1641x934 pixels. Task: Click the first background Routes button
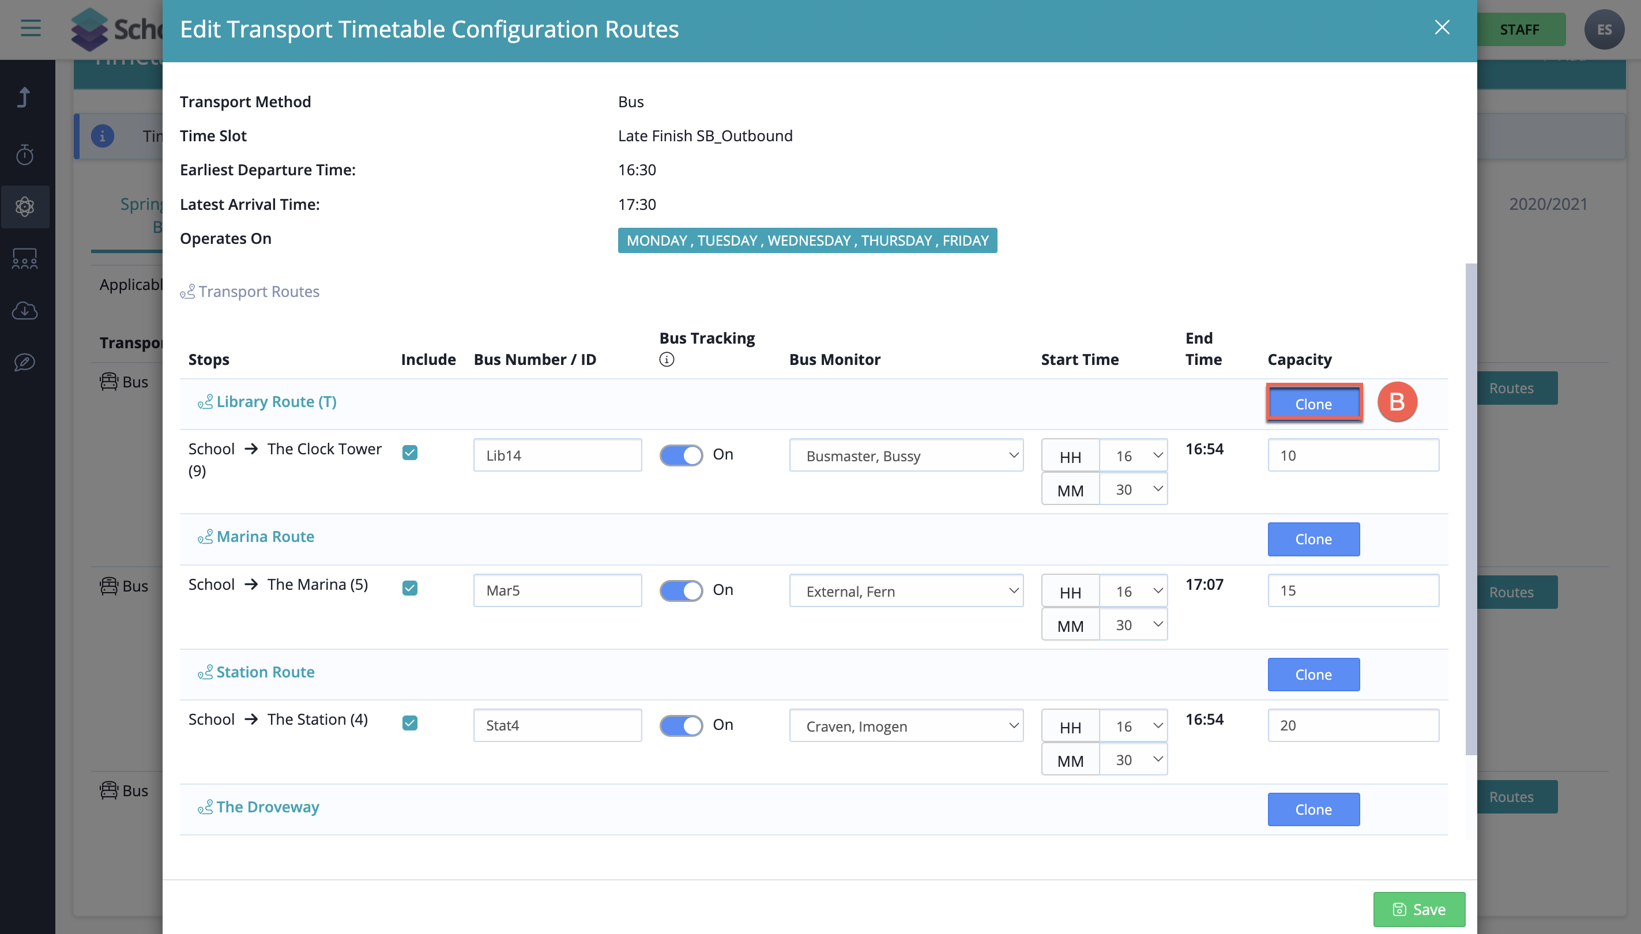click(x=1517, y=388)
